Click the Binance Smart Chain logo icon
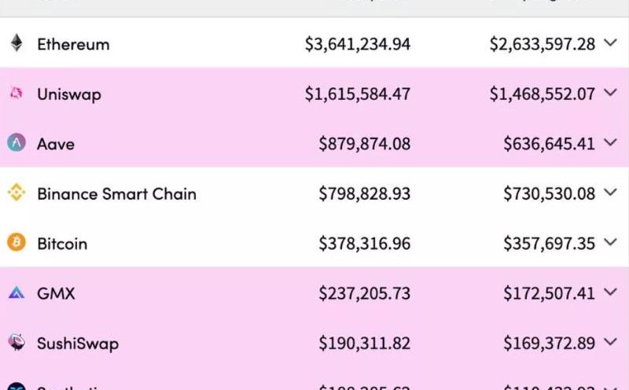The height and width of the screenshot is (390, 629). [17, 193]
